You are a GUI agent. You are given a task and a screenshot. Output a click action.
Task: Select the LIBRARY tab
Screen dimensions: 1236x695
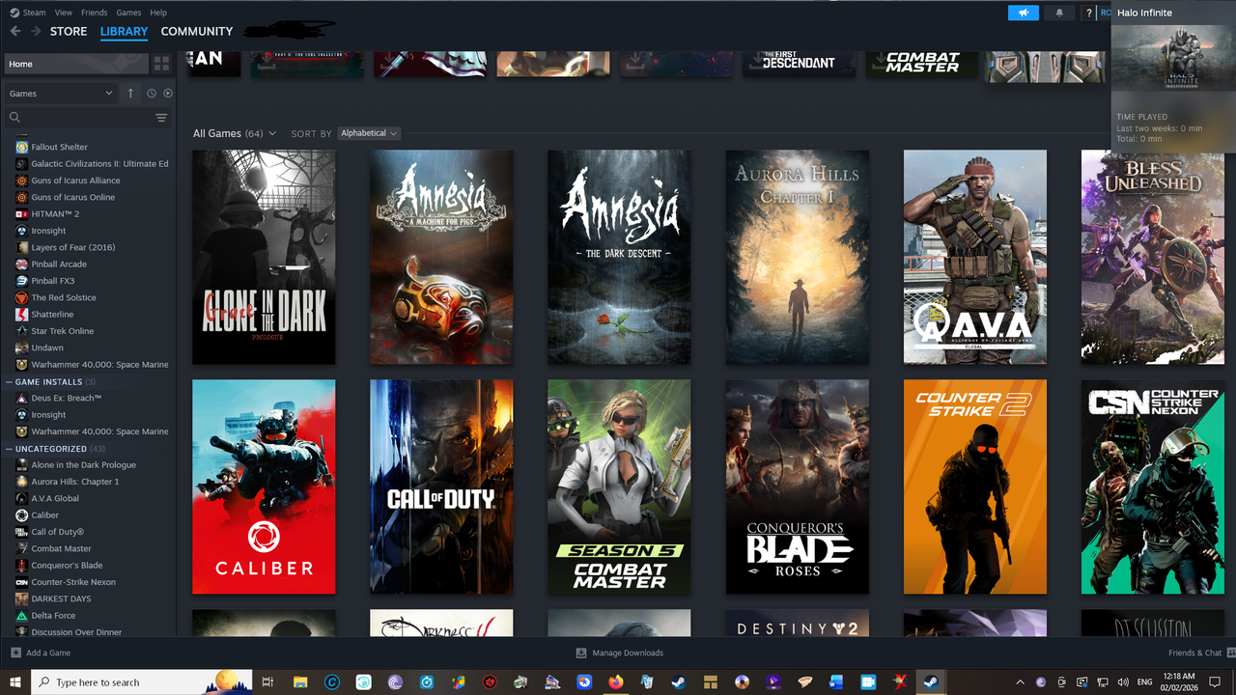coord(124,31)
